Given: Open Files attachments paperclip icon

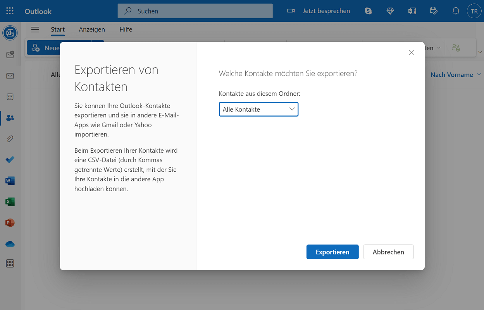Looking at the screenshot, I should 10,139.
